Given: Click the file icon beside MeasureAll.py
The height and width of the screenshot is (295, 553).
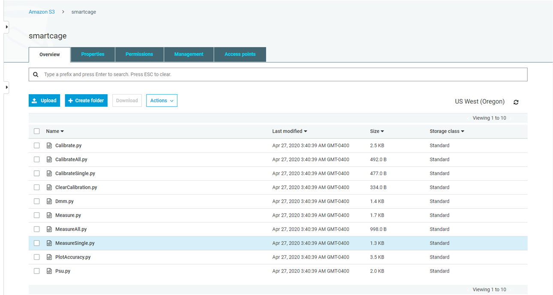Looking at the screenshot, I should [49, 229].
